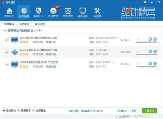Click the star rating of Realtek driver

(x=24, y=54)
